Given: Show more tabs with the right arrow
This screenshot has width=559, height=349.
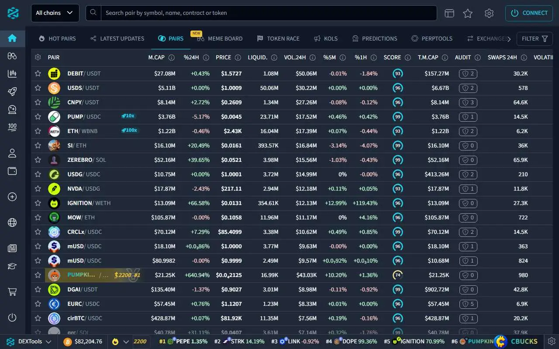Looking at the screenshot, I should (x=509, y=39).
